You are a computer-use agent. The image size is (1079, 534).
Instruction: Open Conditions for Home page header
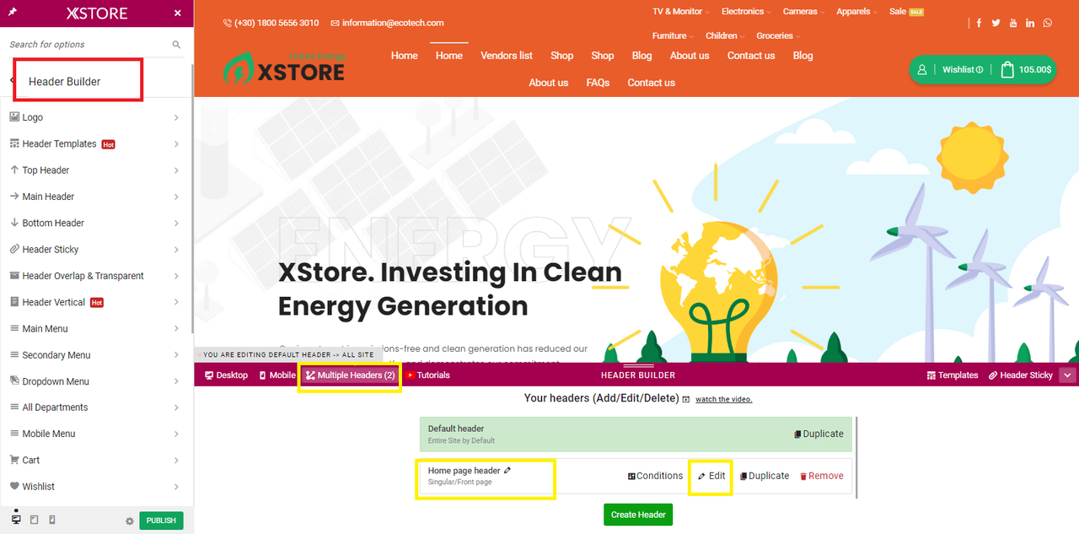(655, 476)
